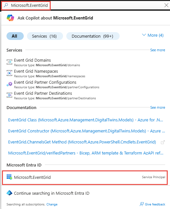Screen dimensions: 170x209
Task: Click the Services section heading
Action: [14, 50]
